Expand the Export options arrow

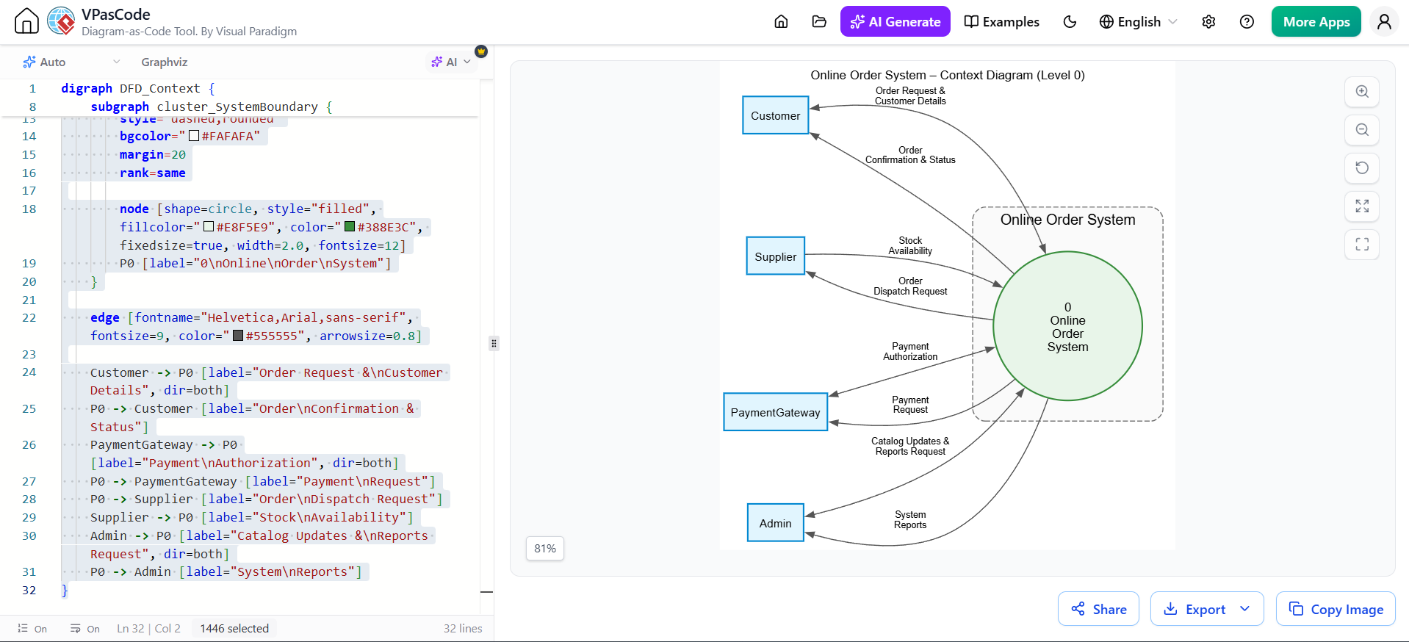pyautogui.click(x=1245, y=609)
